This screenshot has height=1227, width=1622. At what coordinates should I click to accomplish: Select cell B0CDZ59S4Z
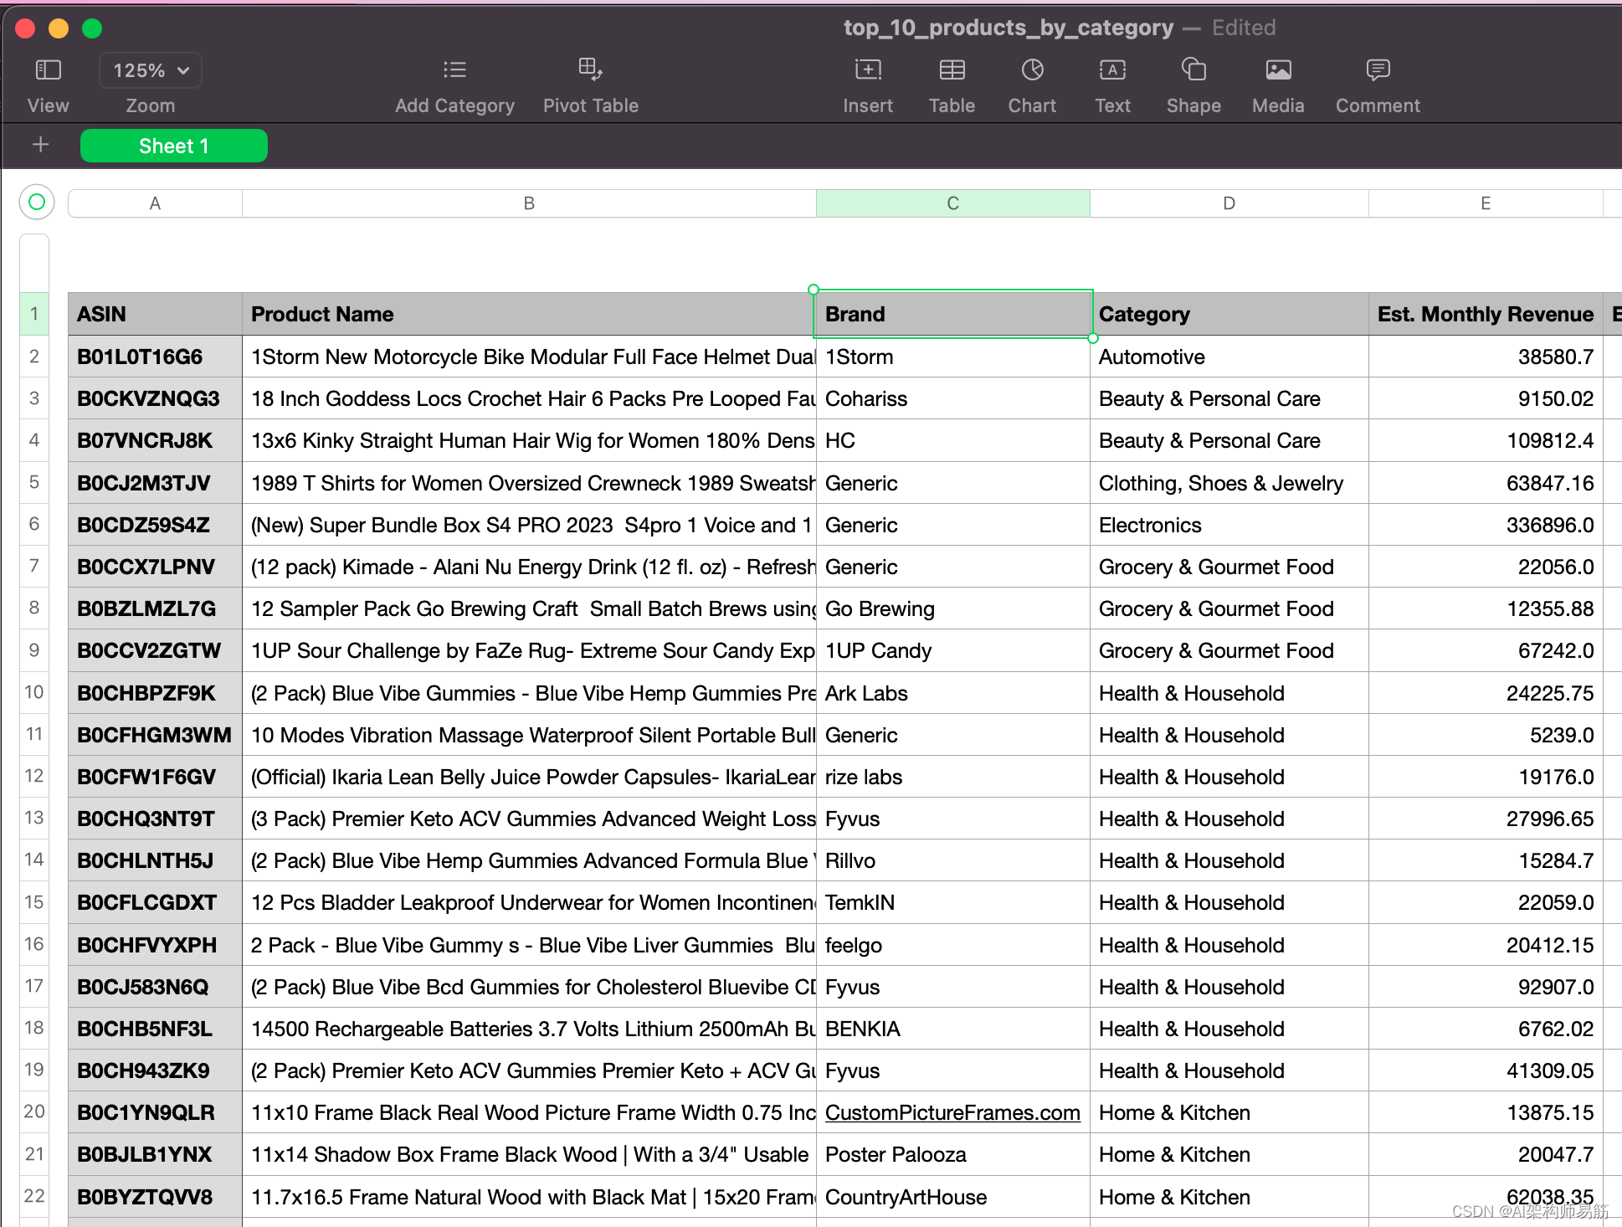click(x=155, y=525)
